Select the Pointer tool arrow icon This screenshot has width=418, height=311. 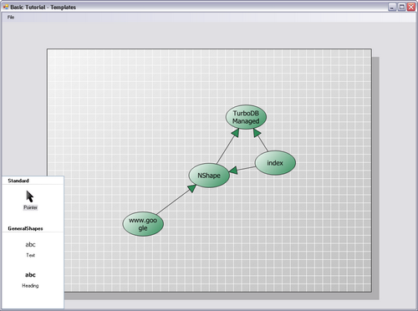click(30, 196)
